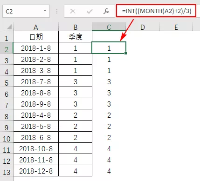Select row 5 header
Image resolution: width=200 pixels, height=181 pixels.
point(7,81)
